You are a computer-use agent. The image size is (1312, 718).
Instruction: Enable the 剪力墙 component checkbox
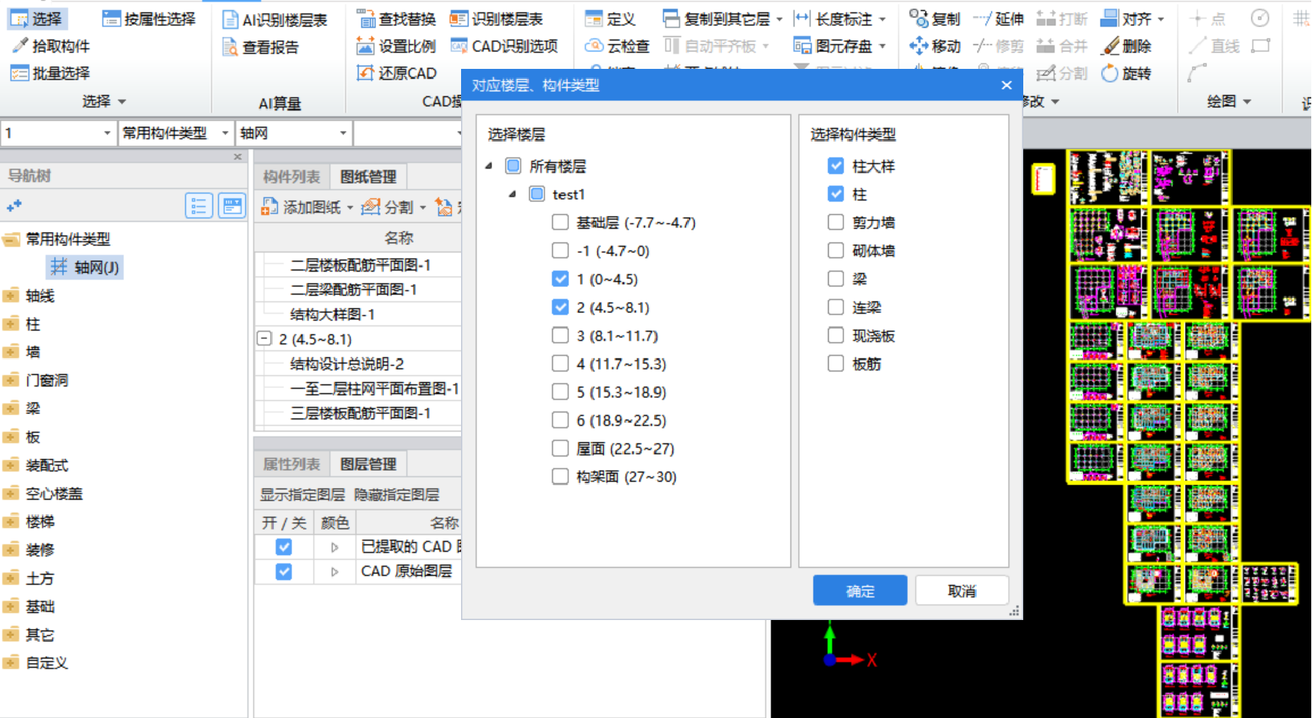[x=836, y=223]
